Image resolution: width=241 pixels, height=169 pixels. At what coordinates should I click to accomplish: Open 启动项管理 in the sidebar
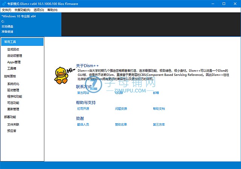pos(15,56)
